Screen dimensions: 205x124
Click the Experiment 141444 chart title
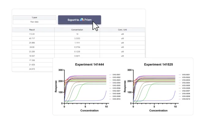[x=90, y=64]
